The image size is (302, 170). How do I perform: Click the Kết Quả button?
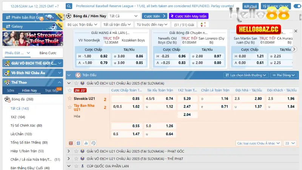point(251,6)
